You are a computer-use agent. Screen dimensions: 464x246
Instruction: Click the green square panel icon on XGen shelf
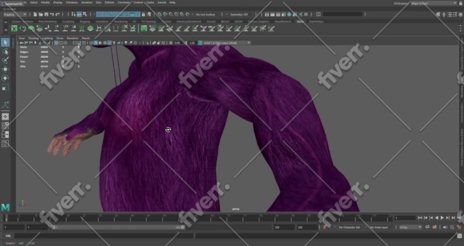click(x=144, y=29)
